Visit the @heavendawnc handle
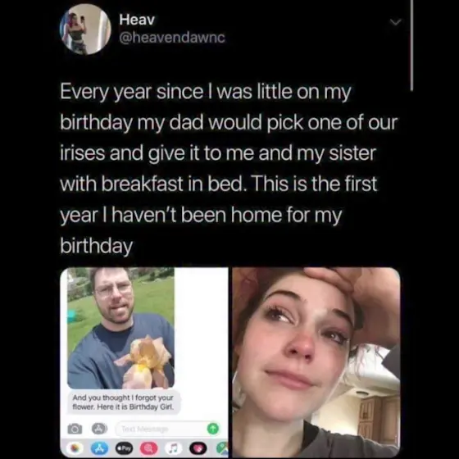459x459 pixels. click(x=172, y=38)
